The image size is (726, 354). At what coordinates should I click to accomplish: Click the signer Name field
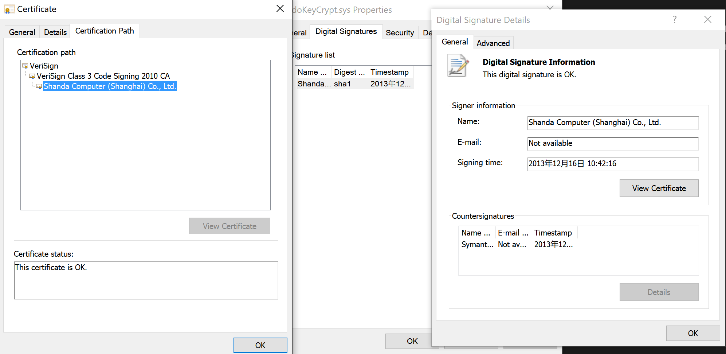(x=613, y=123)
